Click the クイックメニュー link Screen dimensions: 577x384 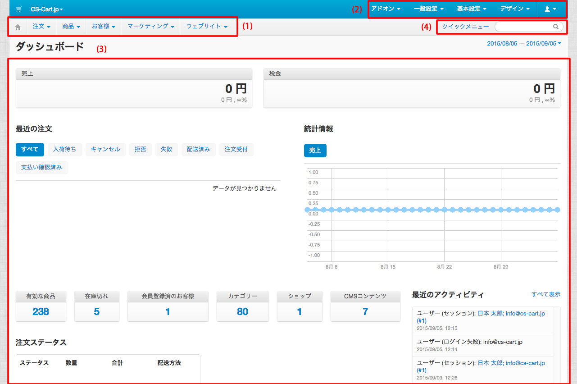(x=465, y=27)
